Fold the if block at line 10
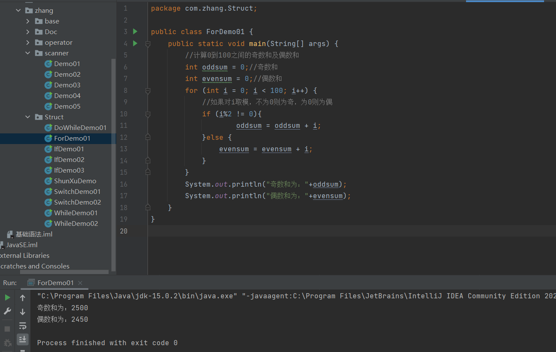The width and height of the screenshot is (556, 352). [x=148, y=114]
